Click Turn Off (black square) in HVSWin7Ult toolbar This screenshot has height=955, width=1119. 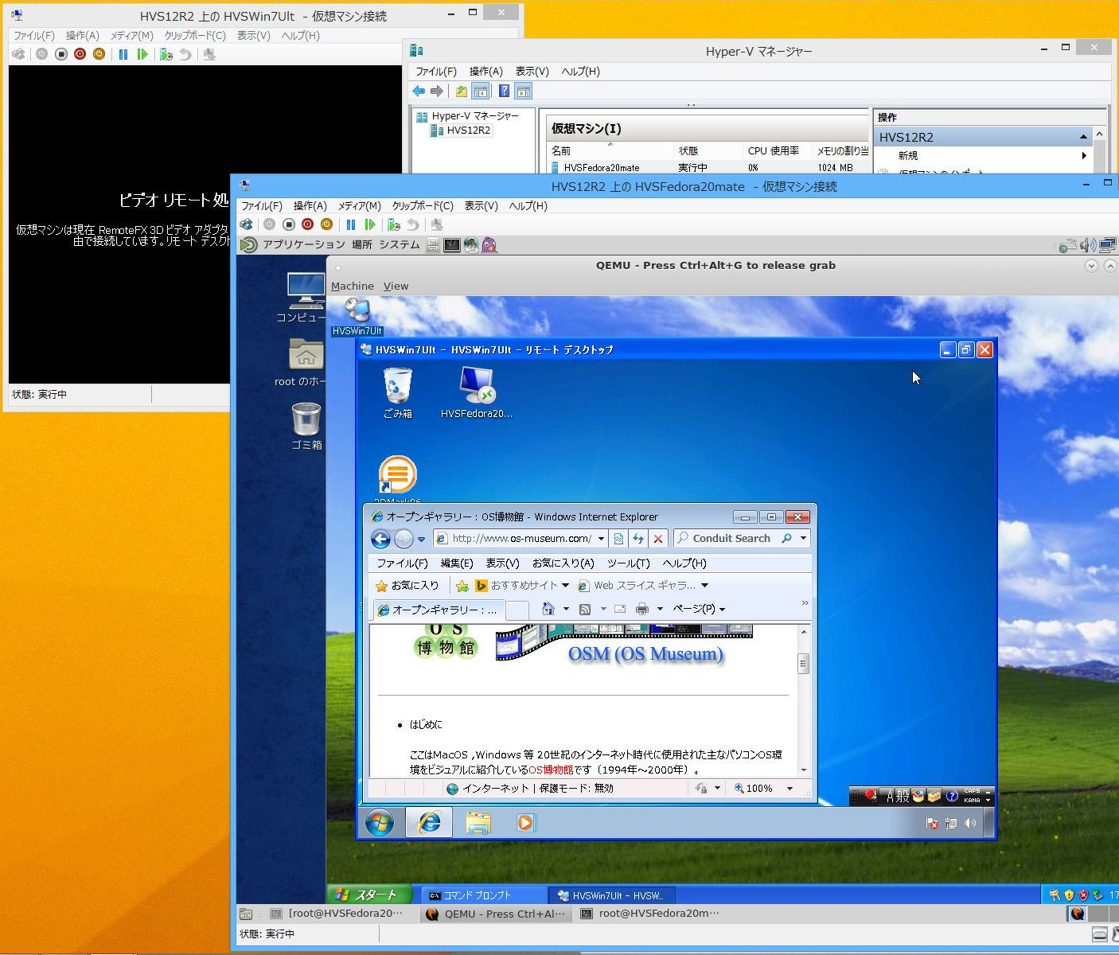(60, 54)
